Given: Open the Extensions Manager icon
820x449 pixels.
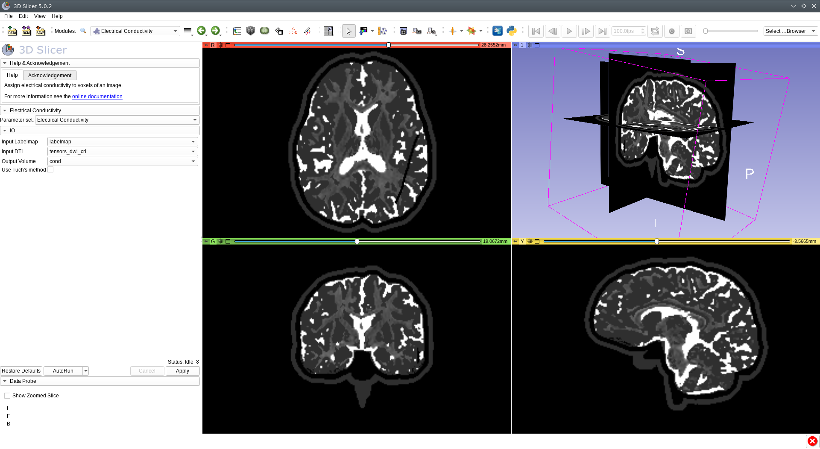Looking at the screenshot, I should [498, 31].
